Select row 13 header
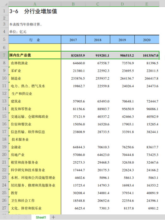 [4, 101]
